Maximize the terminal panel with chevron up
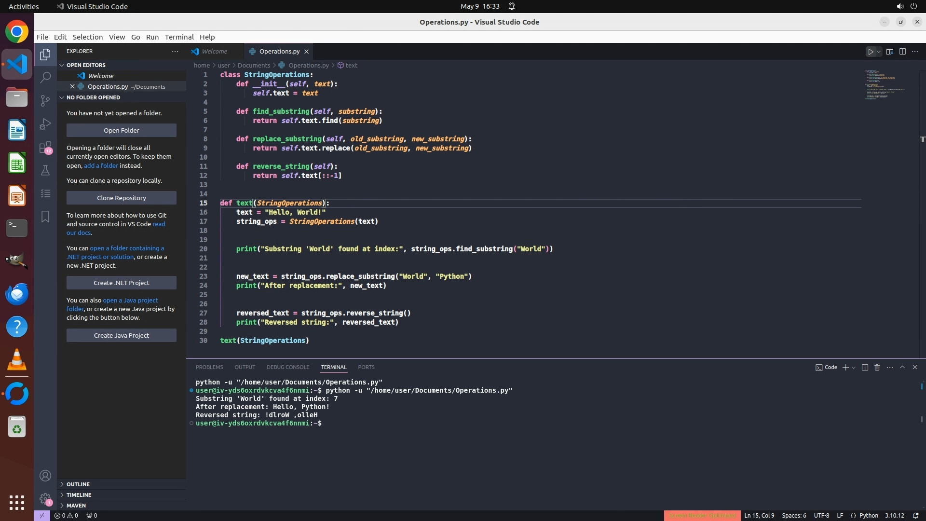 tap(902, 368)
